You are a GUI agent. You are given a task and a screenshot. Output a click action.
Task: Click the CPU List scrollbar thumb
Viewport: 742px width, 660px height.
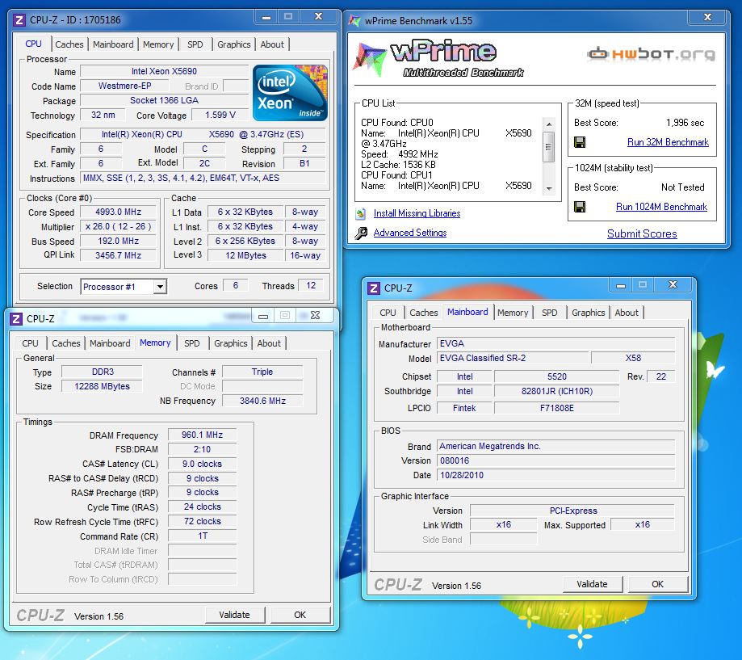point(549,147)
